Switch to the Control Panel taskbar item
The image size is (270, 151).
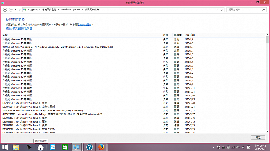click(76, 147)
